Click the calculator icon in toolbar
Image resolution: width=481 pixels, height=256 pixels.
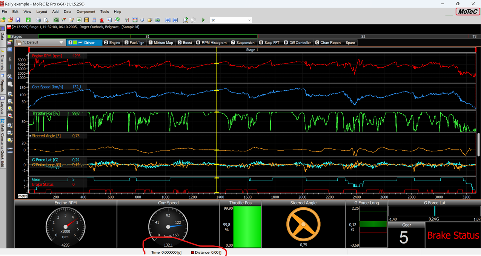pos(94,20)
